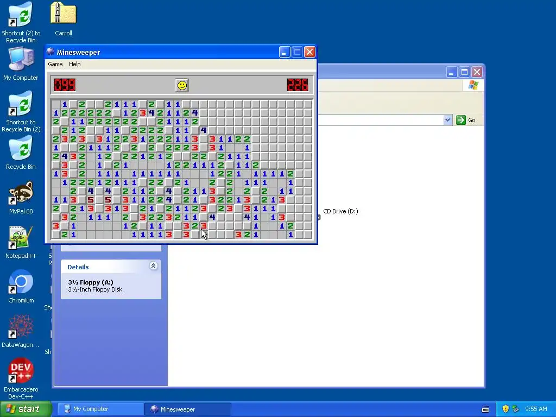Click 3½ Floppy (A:) details text

click(91, 282)
